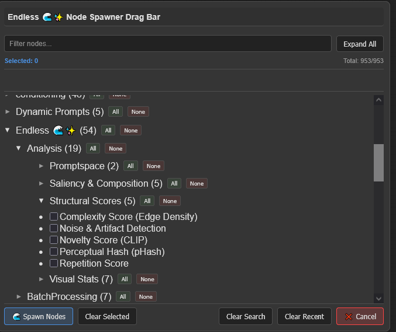This screenshot has width=396, height=332.
Task: Tick the Perceptual Hash (pHash) checkbox
Action: 54,252
